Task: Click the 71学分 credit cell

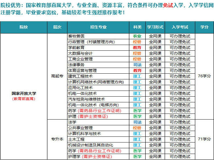Action: (204, 139)
